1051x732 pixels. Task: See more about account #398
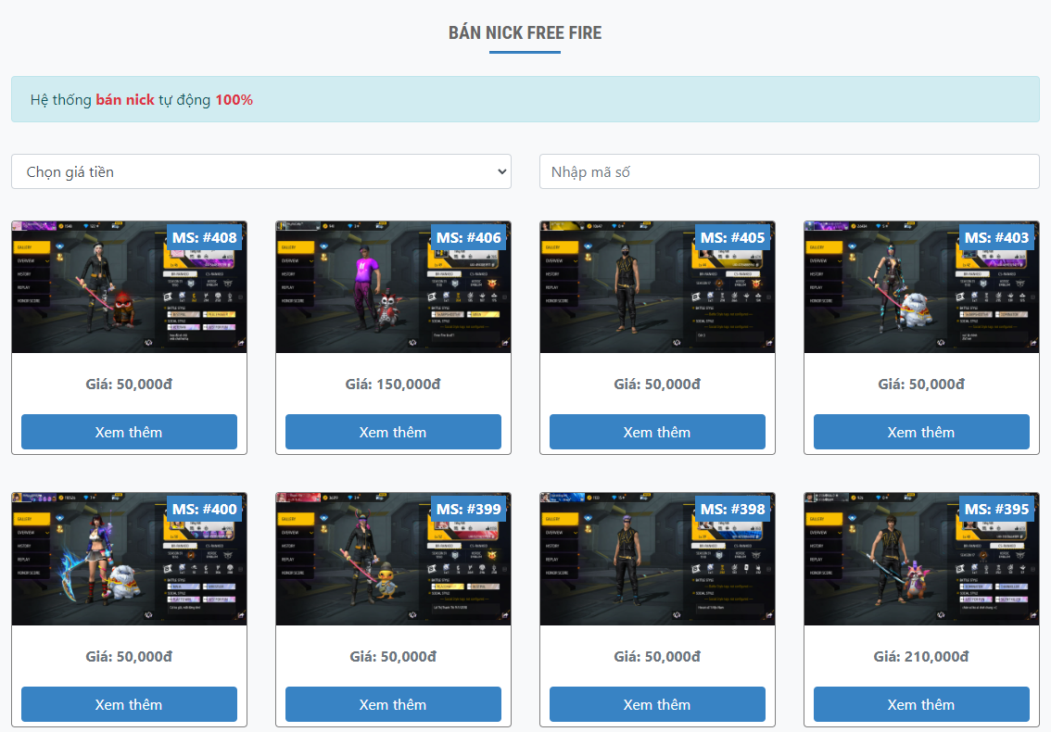[657, 704]
